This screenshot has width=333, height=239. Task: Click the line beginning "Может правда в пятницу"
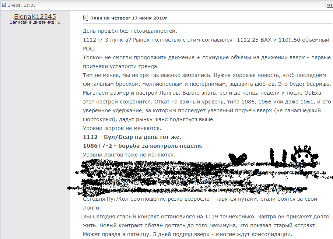pyautogui.click(x=187, y=234)
